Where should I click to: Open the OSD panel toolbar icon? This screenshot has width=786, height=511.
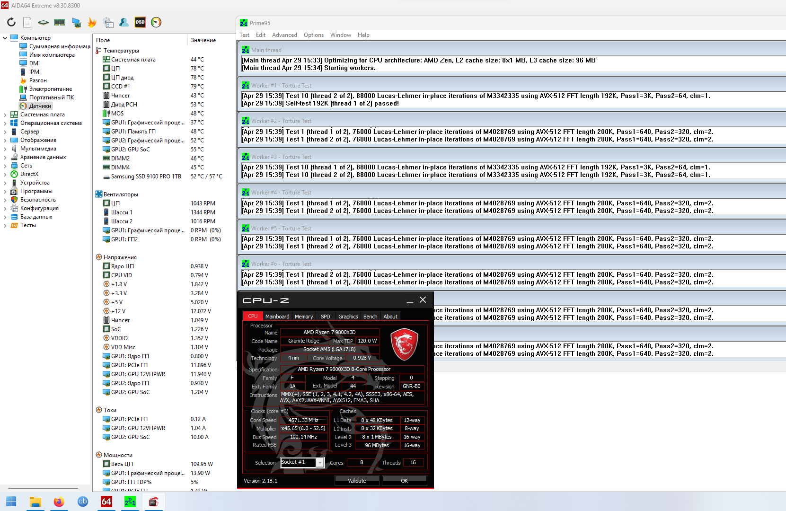tap(140, 22)
